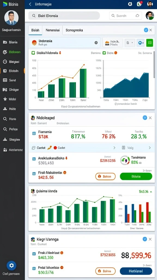Switch to the Scmogreaka tab

(x=74, y=30)
